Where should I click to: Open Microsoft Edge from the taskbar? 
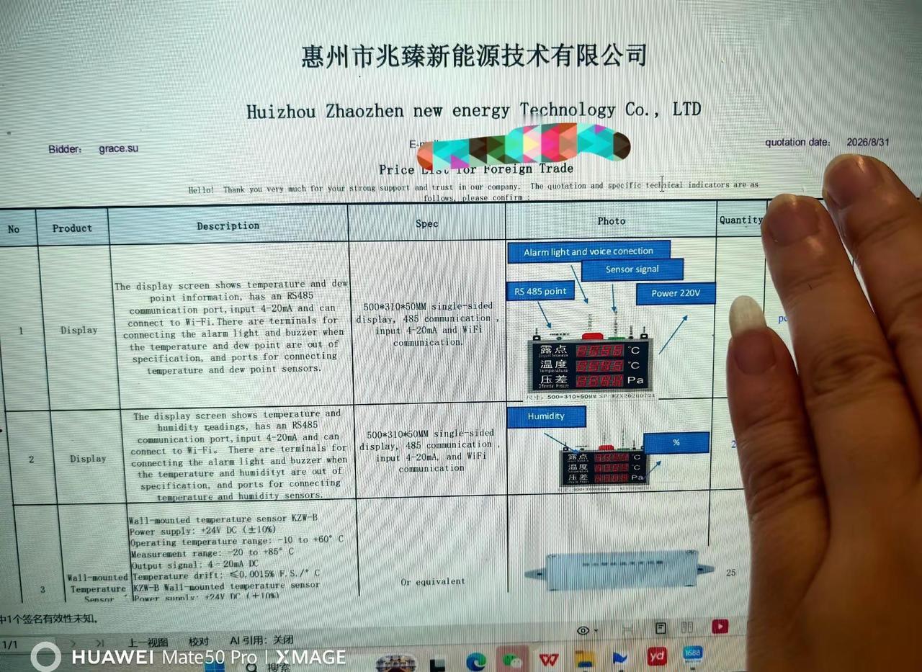coord(476,661)
